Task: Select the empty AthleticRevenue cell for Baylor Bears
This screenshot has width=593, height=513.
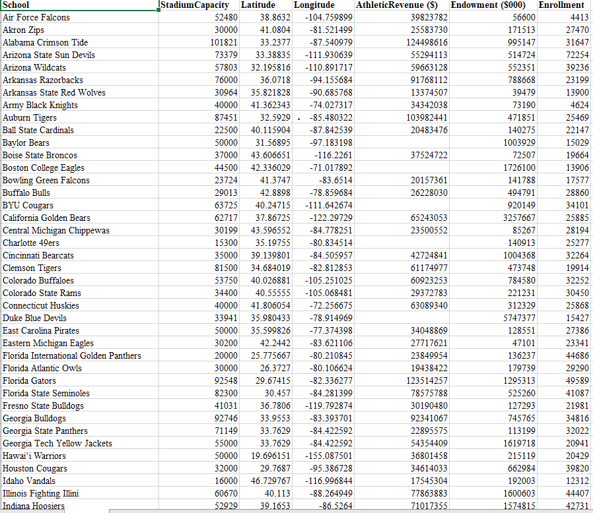Action: [401, 142]
